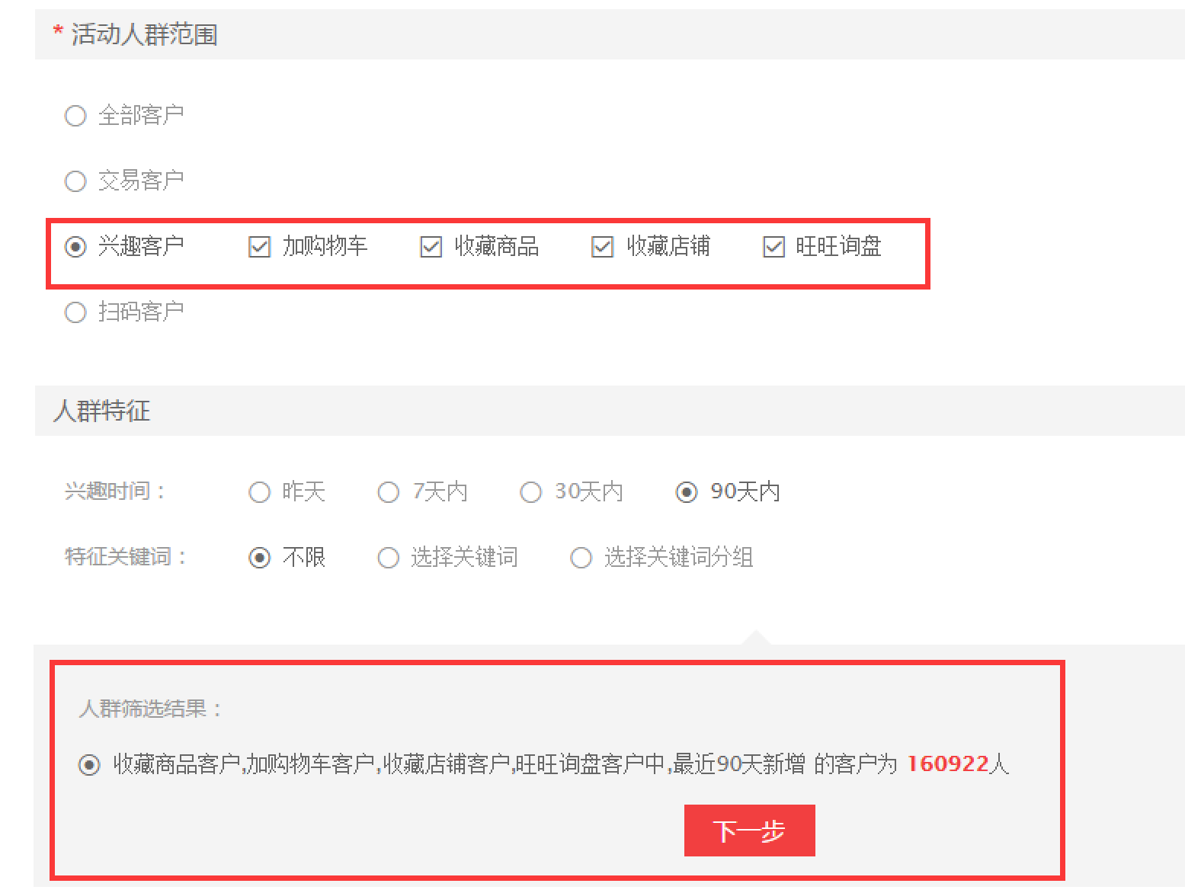The height and width of the screenshot is (893, 1185).
Task: Select the 兴趣客户 radio button
Action: point(75,247)
